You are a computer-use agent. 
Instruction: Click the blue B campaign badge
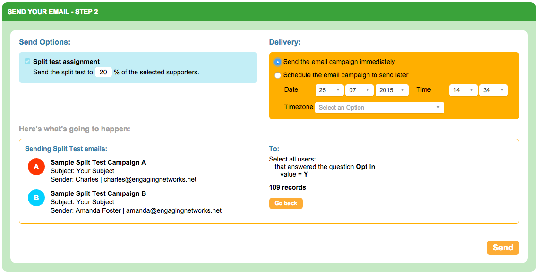[36, 198]
